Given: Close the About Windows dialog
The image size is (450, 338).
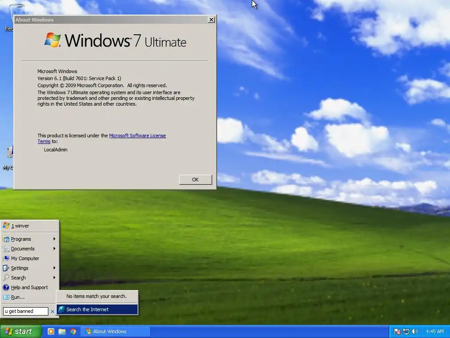Looking at the screenshot, I should 211,19.
